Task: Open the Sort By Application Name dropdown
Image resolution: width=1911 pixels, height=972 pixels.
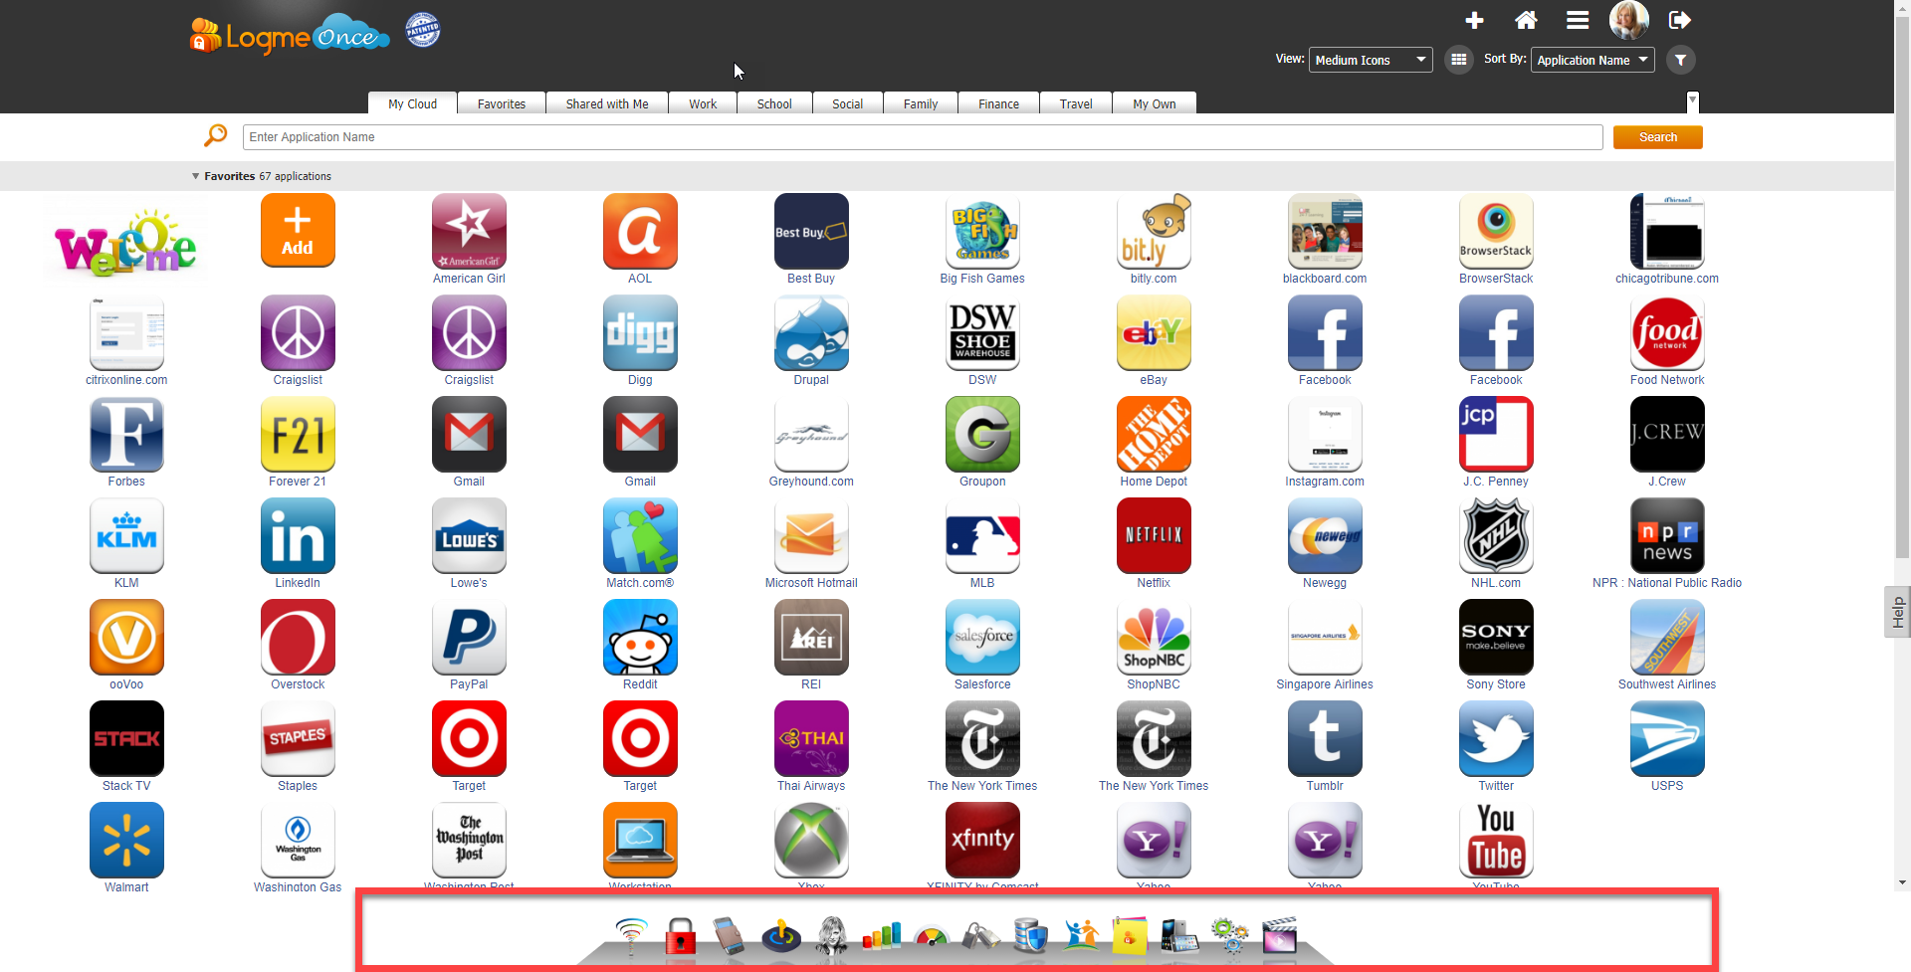Action: pyautogui.click(x=1592, y=60)
